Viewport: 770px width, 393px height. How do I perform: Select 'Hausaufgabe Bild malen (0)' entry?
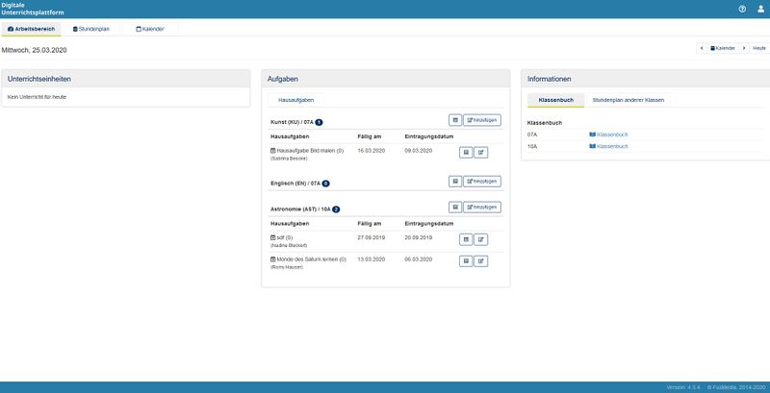(307, 151)
